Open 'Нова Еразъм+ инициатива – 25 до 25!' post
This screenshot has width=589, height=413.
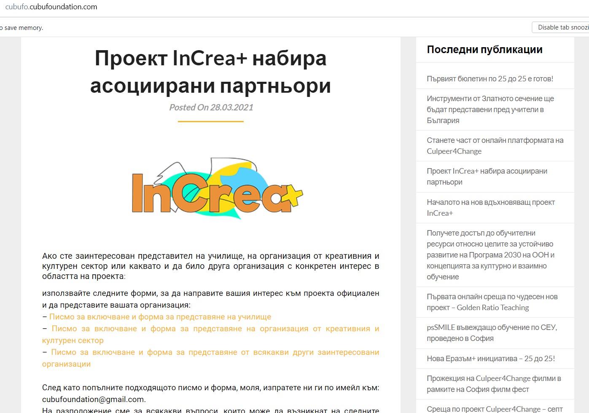491,359
